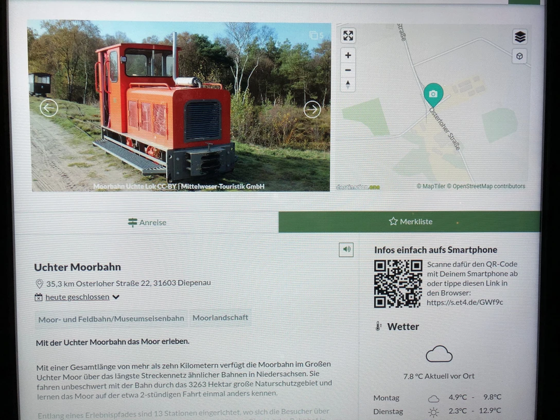The height and width of the screenshot is (420, 560).
Task: Activate the 3D cube map view
Action: (519, 56)
